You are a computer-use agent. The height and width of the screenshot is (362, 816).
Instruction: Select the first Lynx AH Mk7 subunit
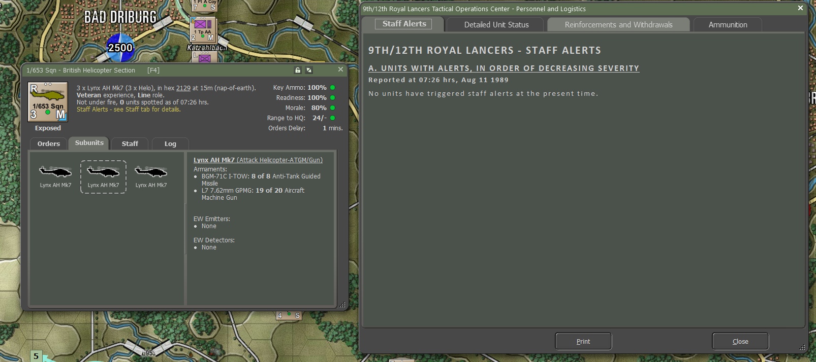pyautogui.click(x=55, y=176)
